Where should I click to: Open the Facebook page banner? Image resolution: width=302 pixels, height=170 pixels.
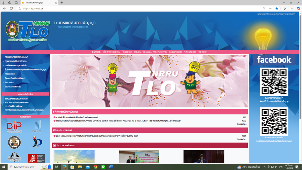tap(274, 59)
